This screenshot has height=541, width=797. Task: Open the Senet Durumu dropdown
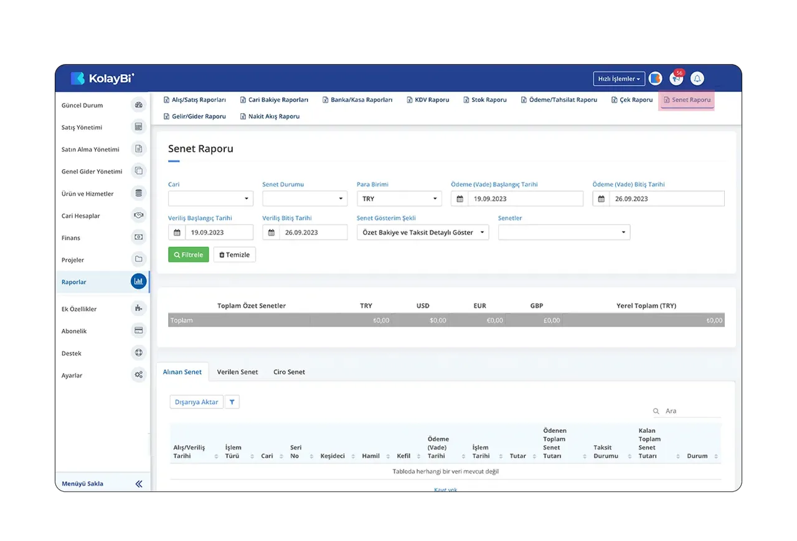tap(304, 198)
